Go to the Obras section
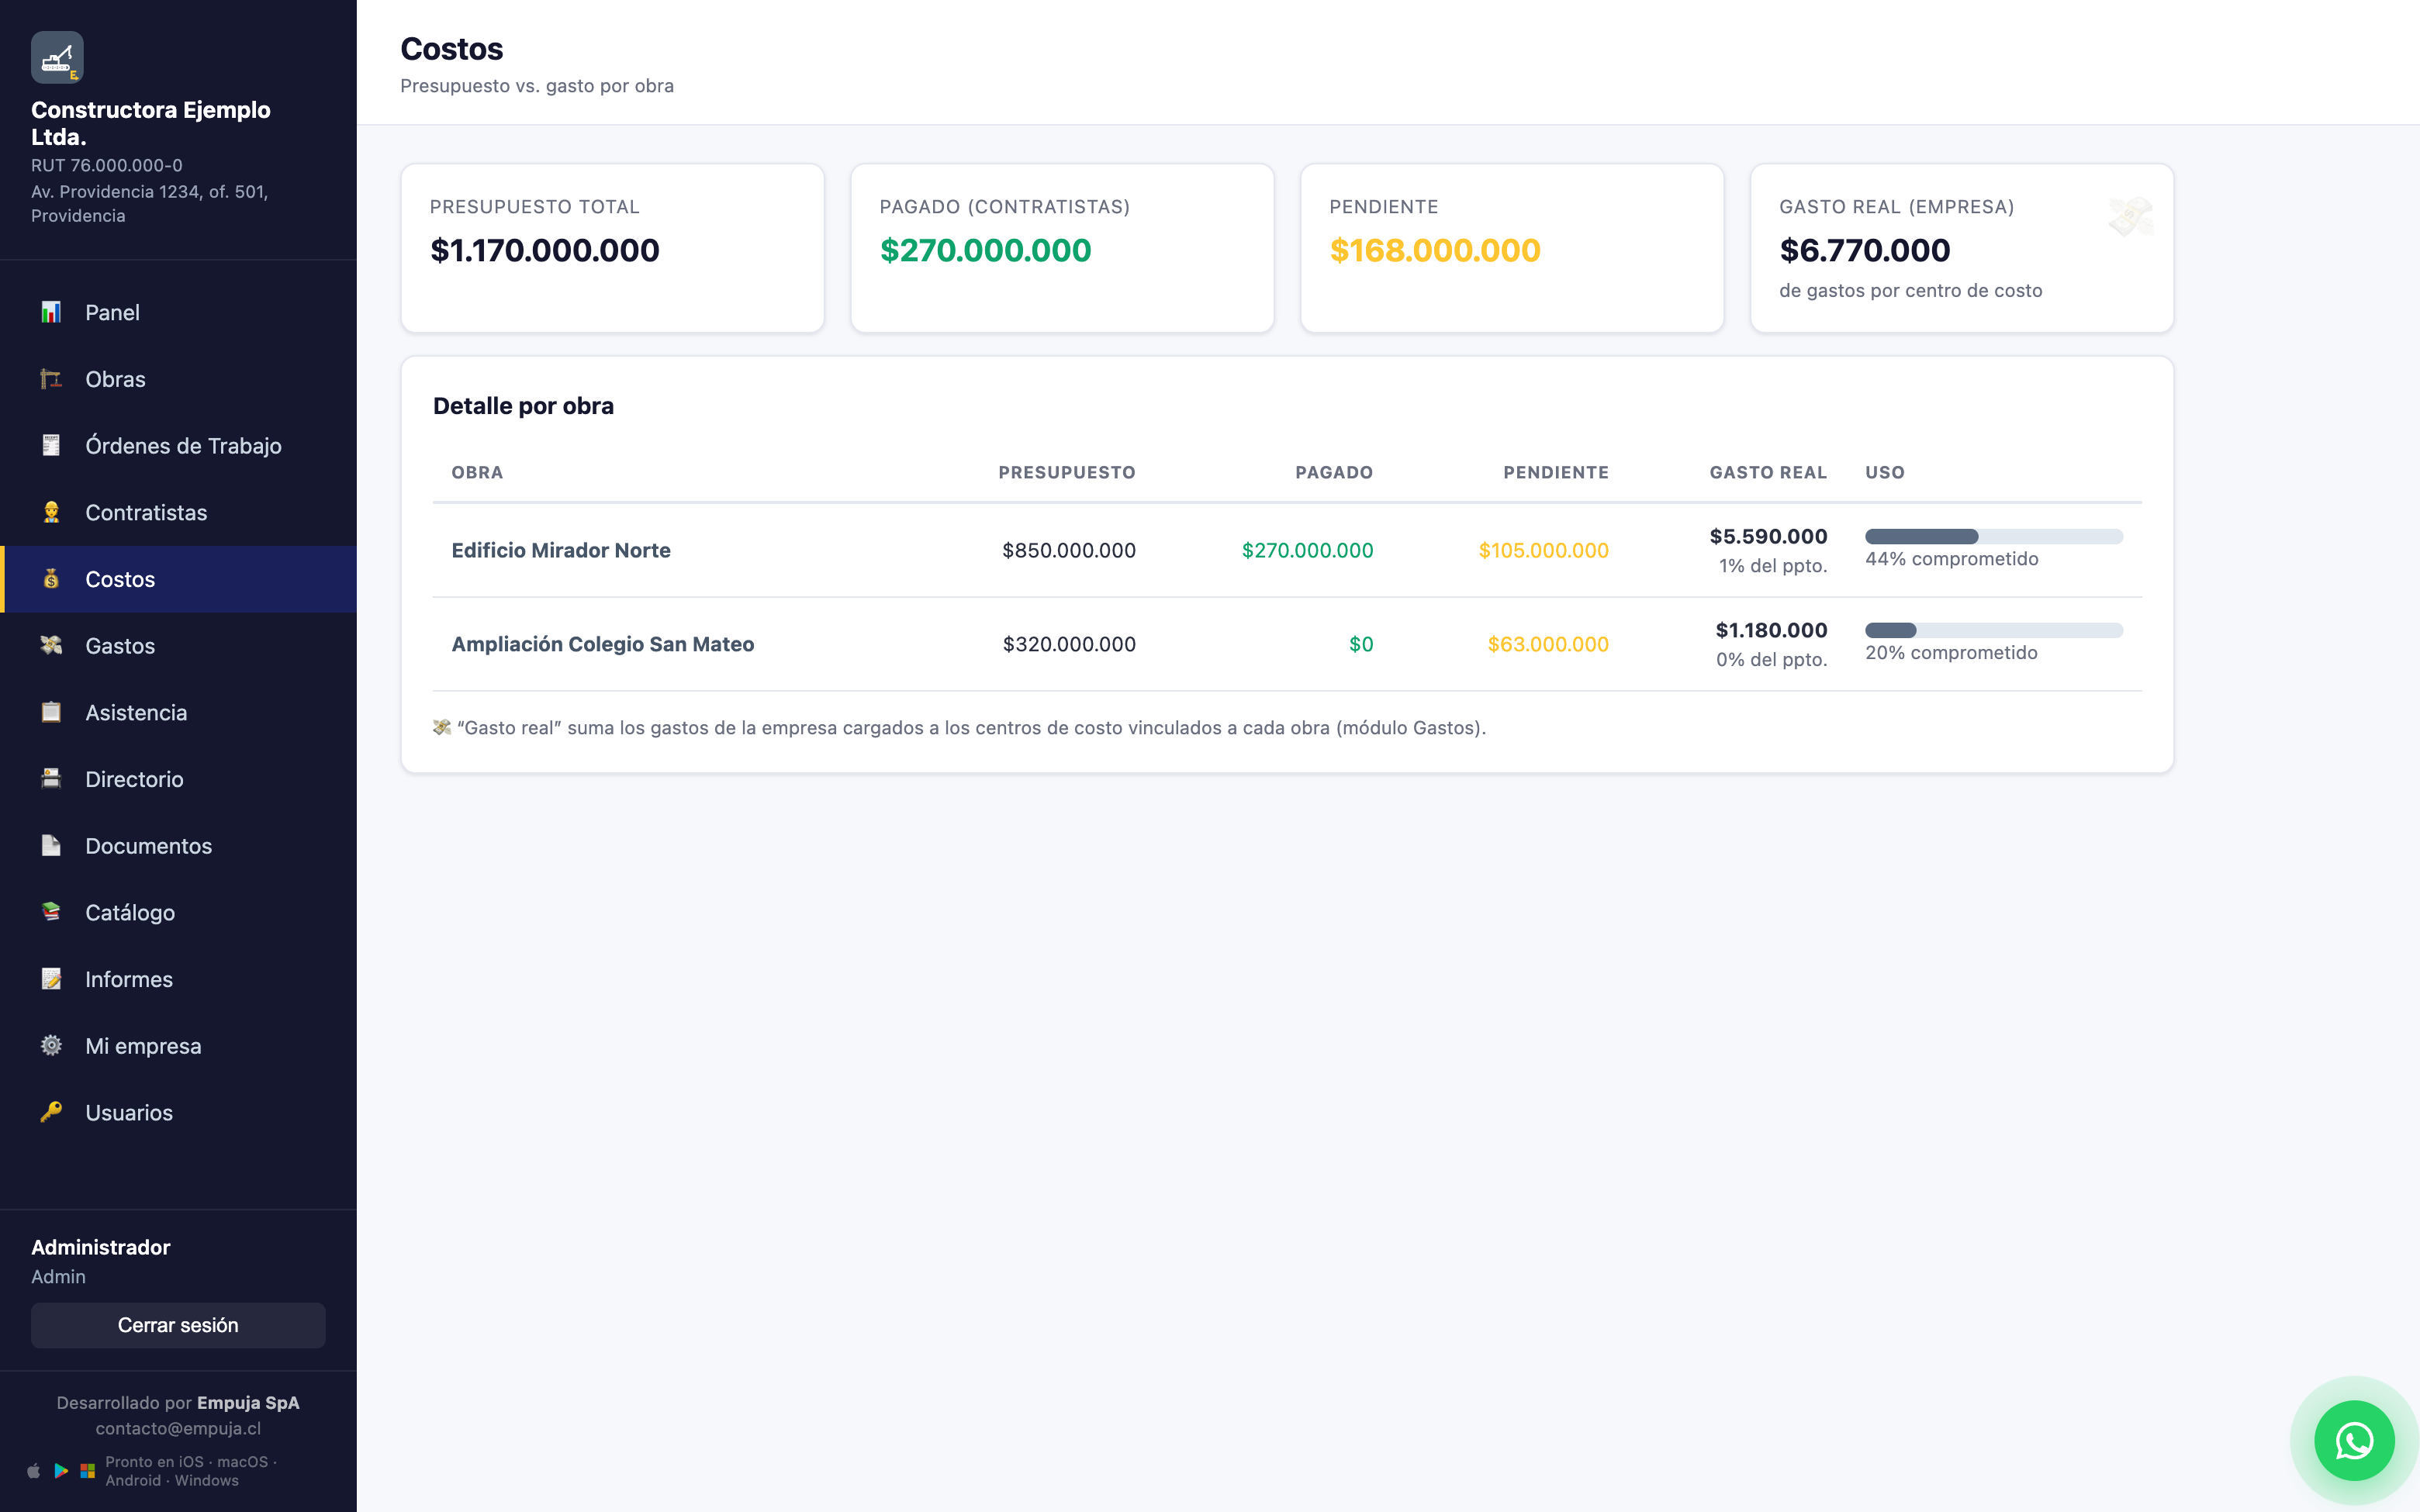 pyautogui.click(x=178, y=379)
